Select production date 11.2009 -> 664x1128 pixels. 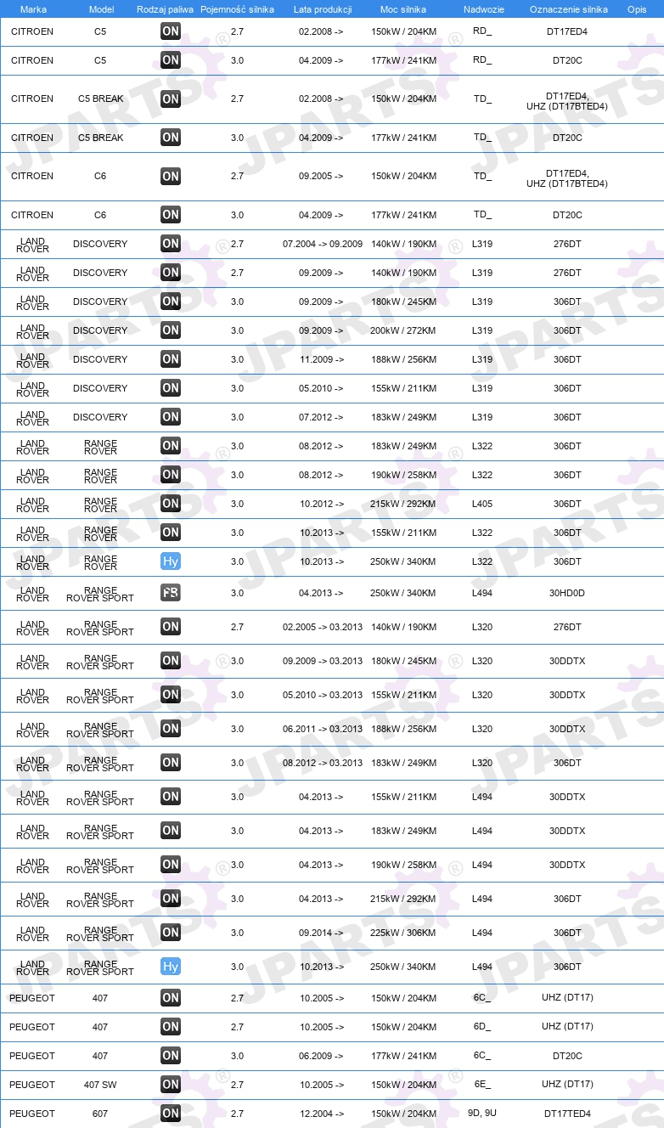point(322,360)
